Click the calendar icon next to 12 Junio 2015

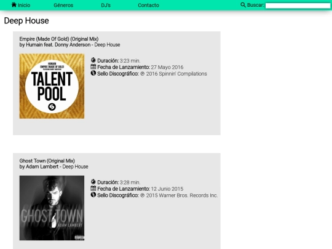pos(93,188)
